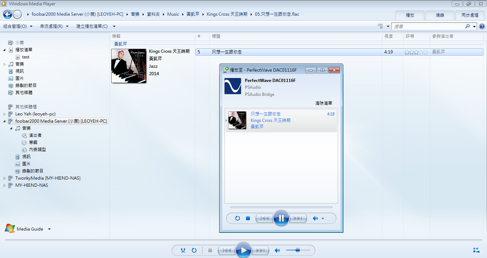
Task: Next track in PerfectWave window
Action: [x=298, y=218]
